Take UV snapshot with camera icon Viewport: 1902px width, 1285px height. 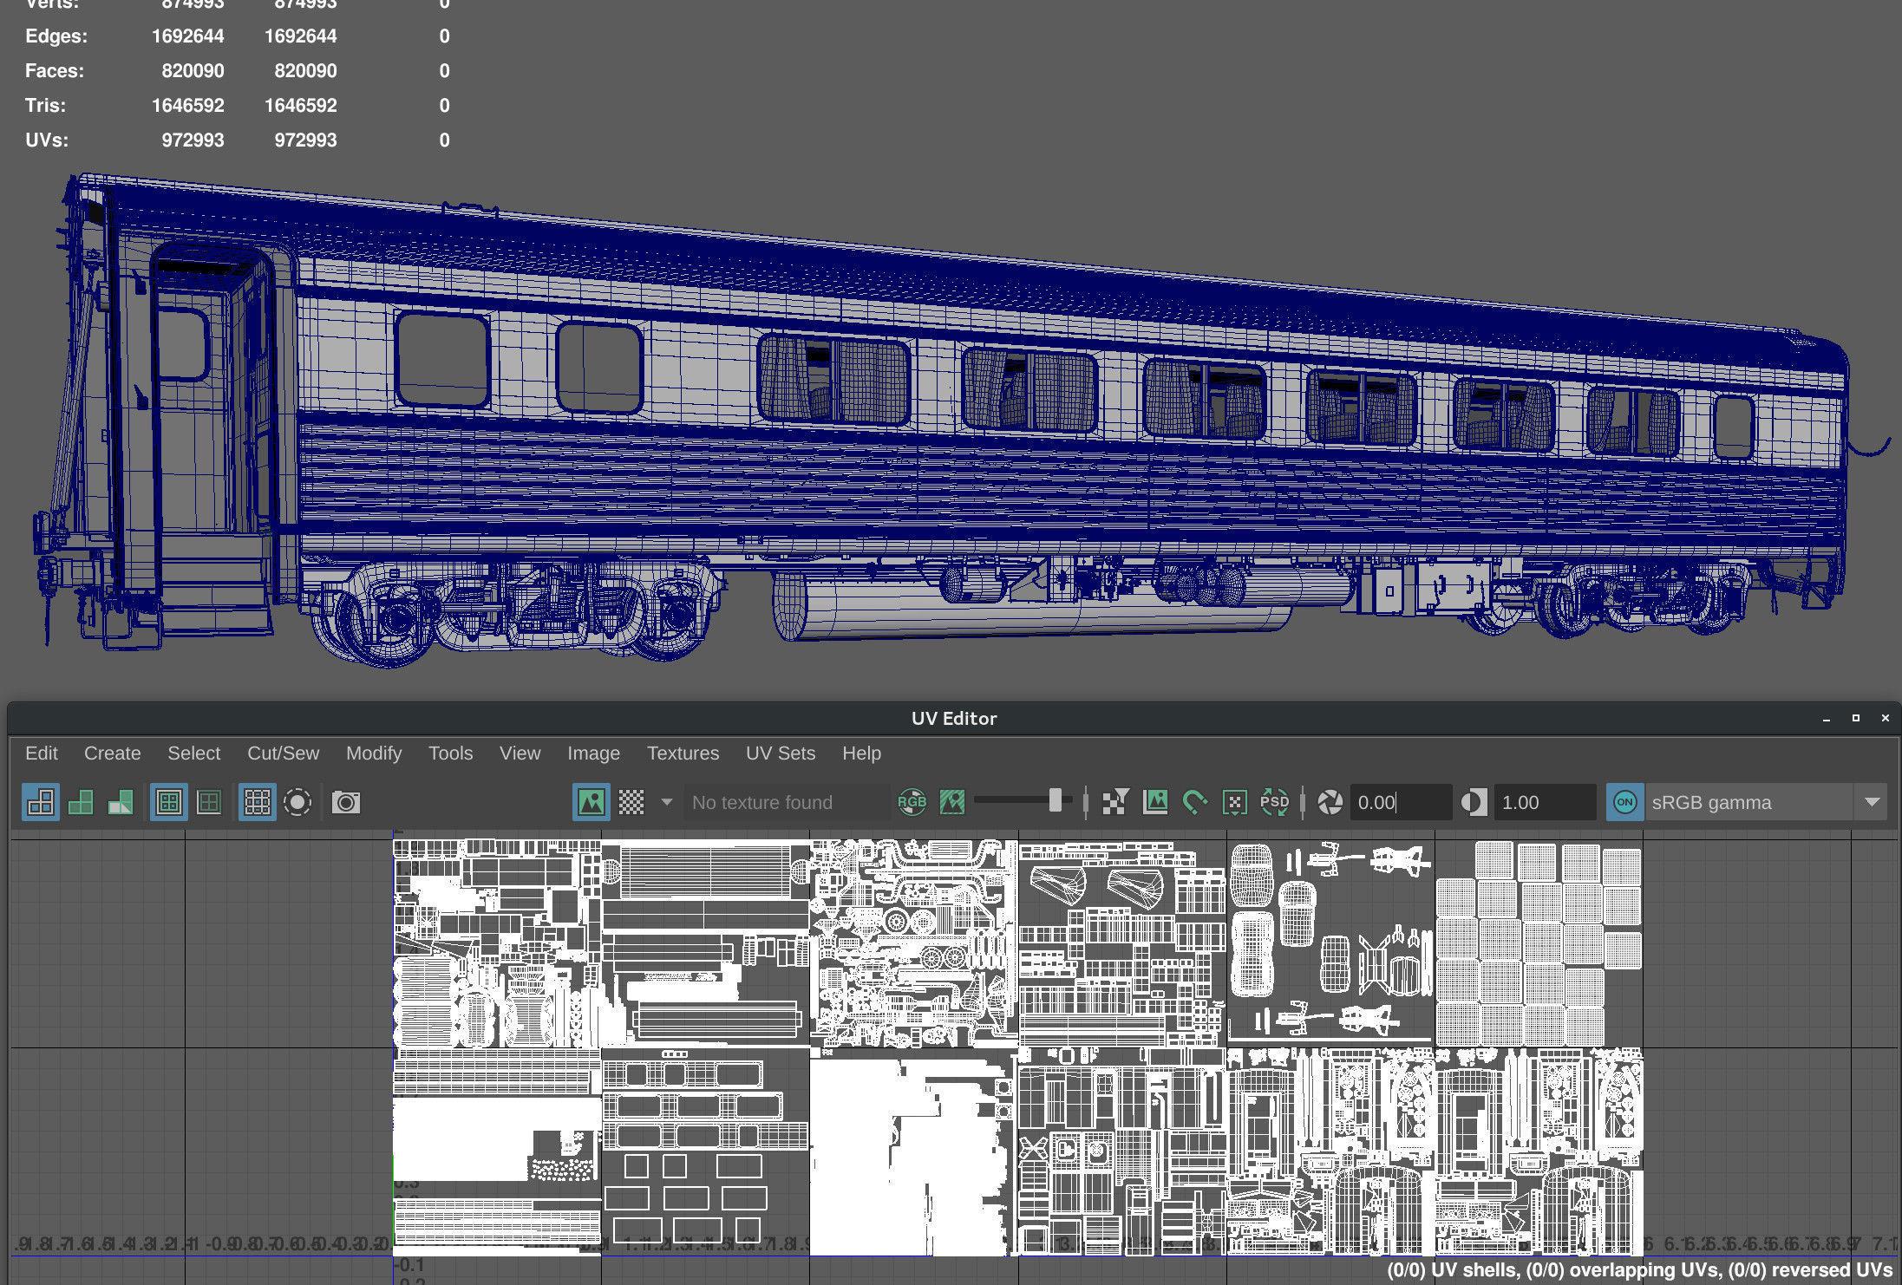click(x=346, y=802)
